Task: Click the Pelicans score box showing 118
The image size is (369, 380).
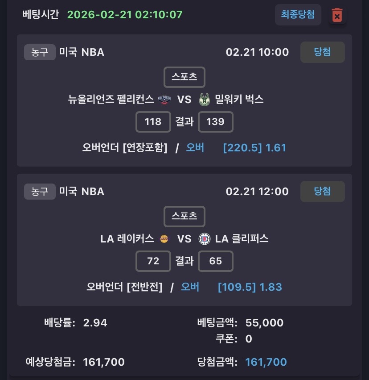Action: pyautogui.click(x=153, y=122)
